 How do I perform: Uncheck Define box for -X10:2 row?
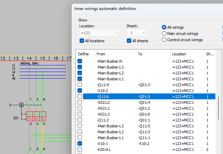(80, 91)
